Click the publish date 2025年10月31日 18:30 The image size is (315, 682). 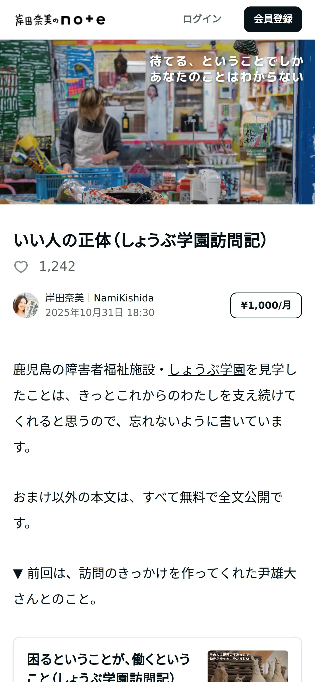pos(100,312)
